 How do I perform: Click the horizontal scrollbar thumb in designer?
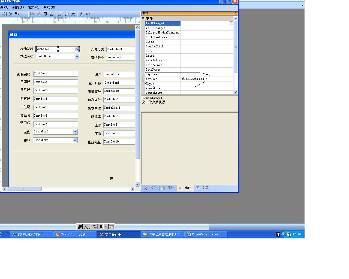tap(24, 189)
